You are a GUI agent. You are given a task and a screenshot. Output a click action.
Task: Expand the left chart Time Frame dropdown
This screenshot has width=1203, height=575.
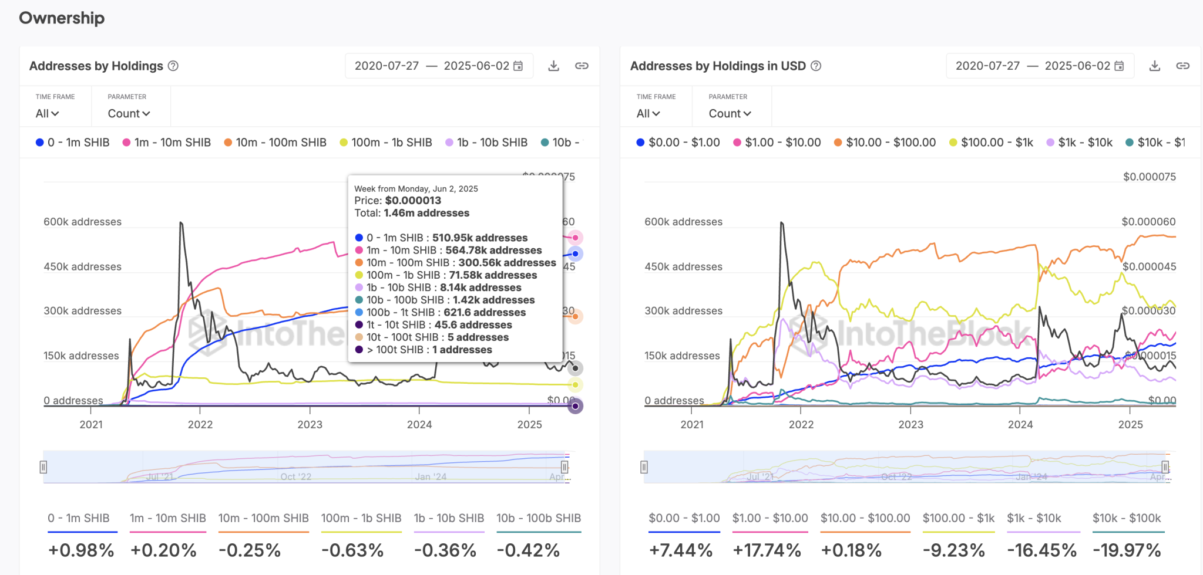48,113
